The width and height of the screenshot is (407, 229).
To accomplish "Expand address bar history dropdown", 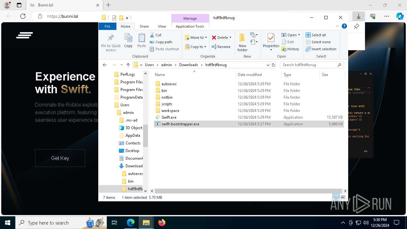I will tap(268, 65).
